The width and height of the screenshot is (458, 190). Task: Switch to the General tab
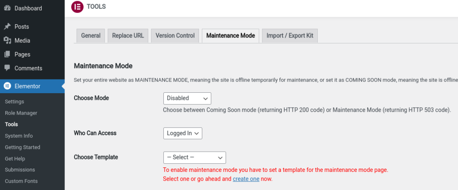click(x=91, y=35)
